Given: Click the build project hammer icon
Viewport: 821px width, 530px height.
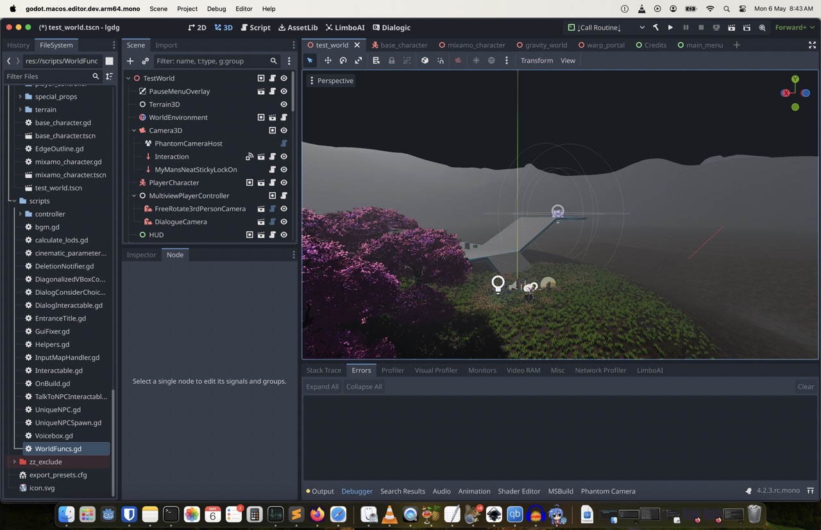Looking at the screenshot, I should pos(656,28).
